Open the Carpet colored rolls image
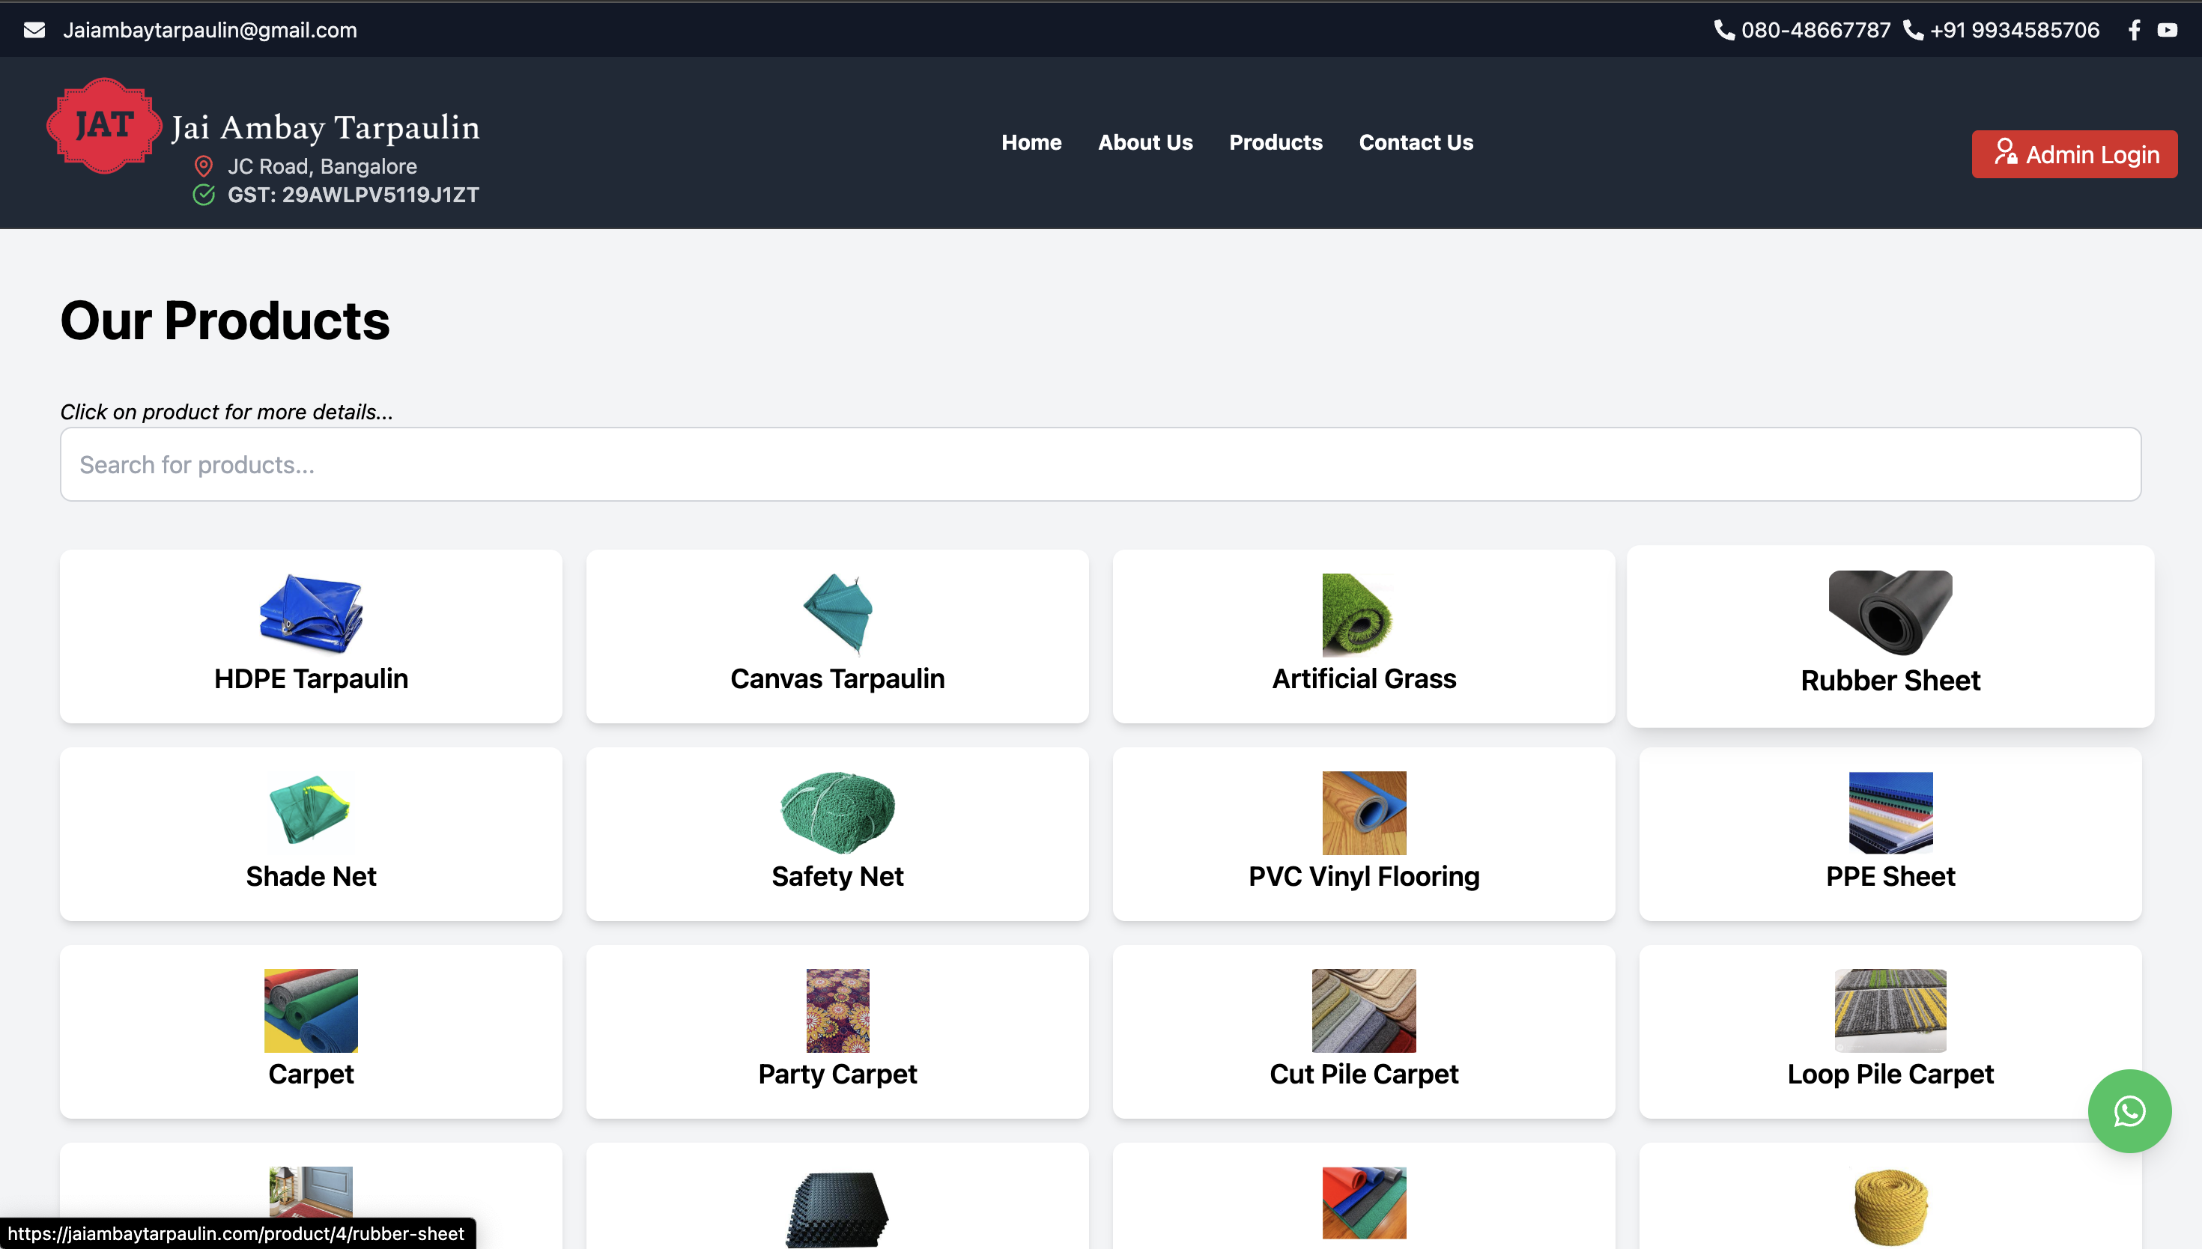 pyautogui.click(x=312, y=1011)
